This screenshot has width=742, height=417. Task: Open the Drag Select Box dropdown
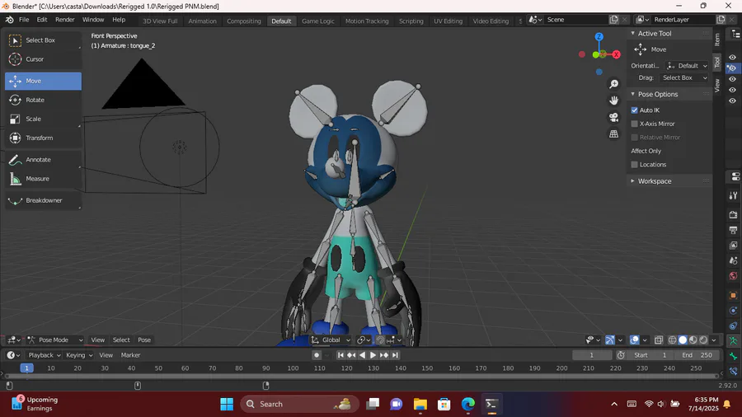[683, 78]
